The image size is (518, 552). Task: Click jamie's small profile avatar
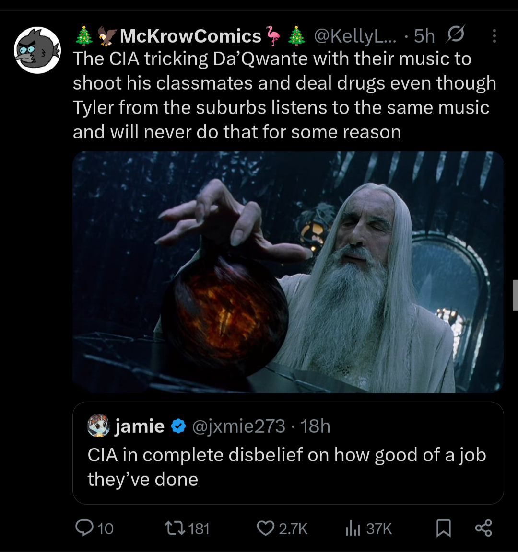point(99,425)
